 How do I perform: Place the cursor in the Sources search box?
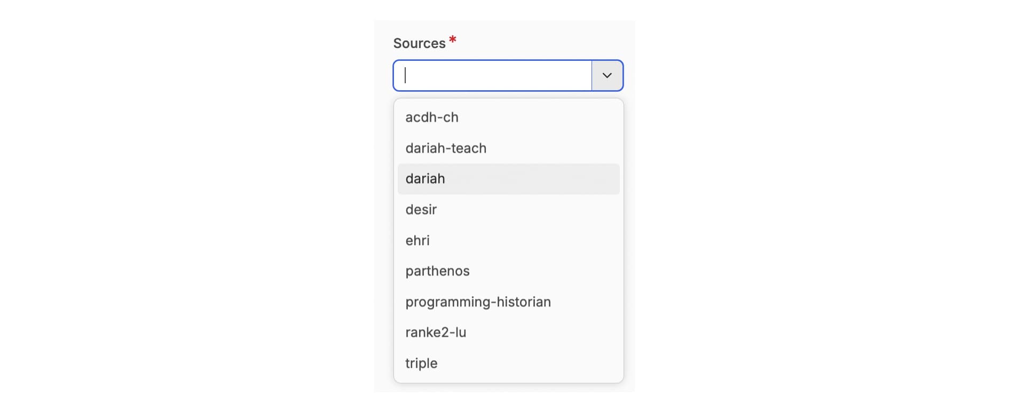pyautogui.click(x=492, y=75)
